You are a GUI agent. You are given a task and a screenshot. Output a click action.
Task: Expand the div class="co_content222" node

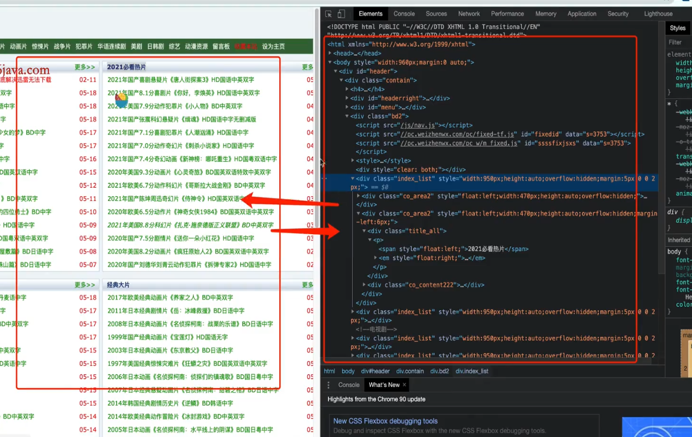(x=364, y=285)
